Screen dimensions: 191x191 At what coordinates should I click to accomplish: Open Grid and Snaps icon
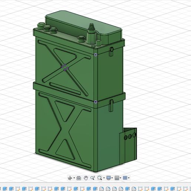click(117, 178)
